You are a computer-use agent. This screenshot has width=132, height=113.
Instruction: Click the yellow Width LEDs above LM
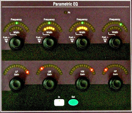(49, 28)
